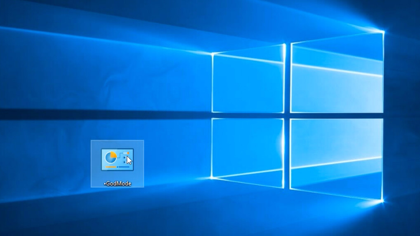420x236 pixels.
Task: Click the vertical gap between upper logo panes
Action: coord(288,78)
